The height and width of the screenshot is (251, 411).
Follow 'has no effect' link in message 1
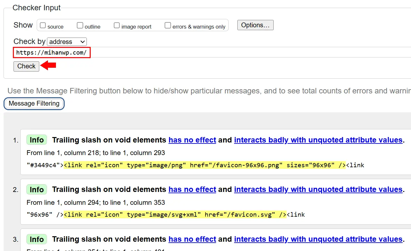(192, 140)
